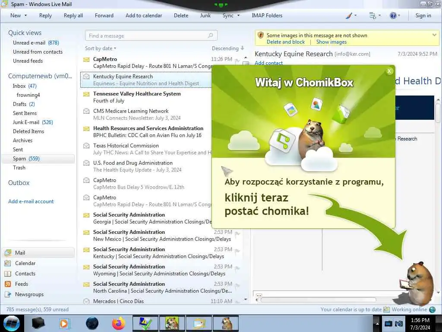Screen dimensions: 442x332
Task: Open U.S. Food and Drug Administration email
Action: click(x=147, y=166)
